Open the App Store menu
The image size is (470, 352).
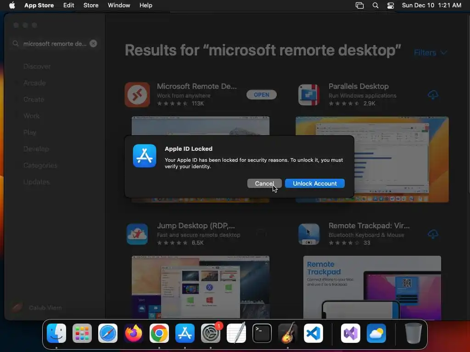(x=39, y=5)
